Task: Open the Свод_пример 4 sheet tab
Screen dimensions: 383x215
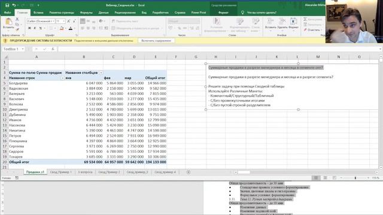Action: click(x=165, y=172)
